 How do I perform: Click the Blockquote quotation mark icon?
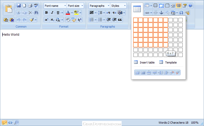click(120, 19)
